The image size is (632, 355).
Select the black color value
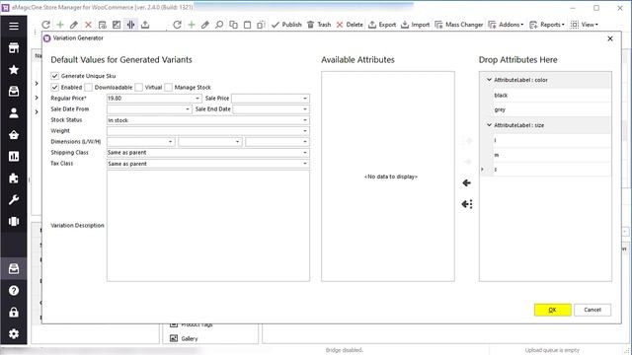coord(552,95)
